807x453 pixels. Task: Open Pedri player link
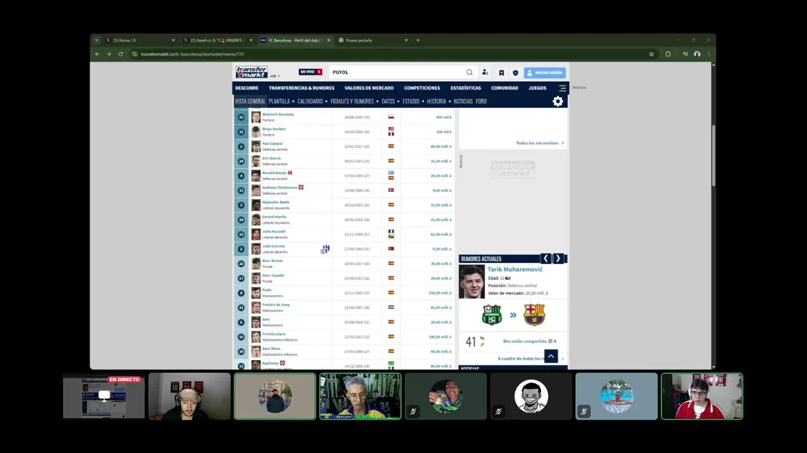(266, 290)
